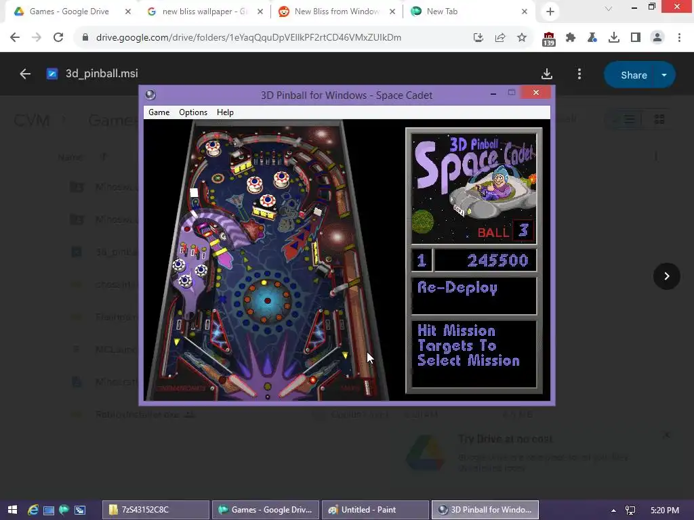Switch to Untitled - Paint taskbar button
Image resolution: width=694 pixels, height=520 pixels.
pos(375,510)
